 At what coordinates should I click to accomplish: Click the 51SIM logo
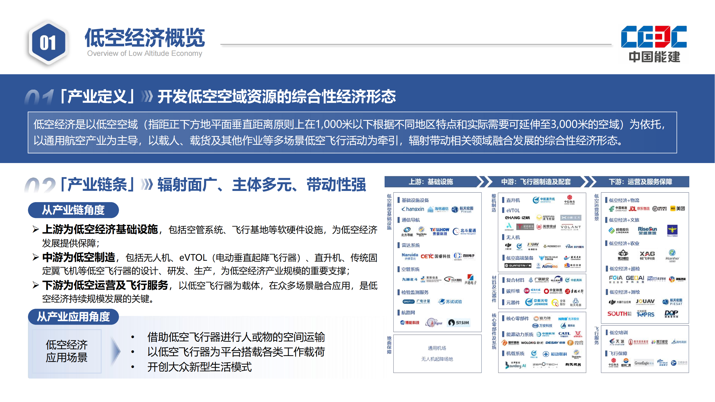(x=459, y=323)
